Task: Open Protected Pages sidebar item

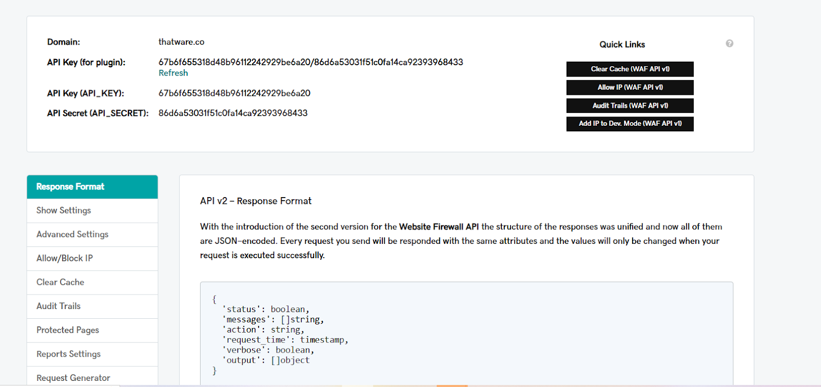Action: click(92, 330)
